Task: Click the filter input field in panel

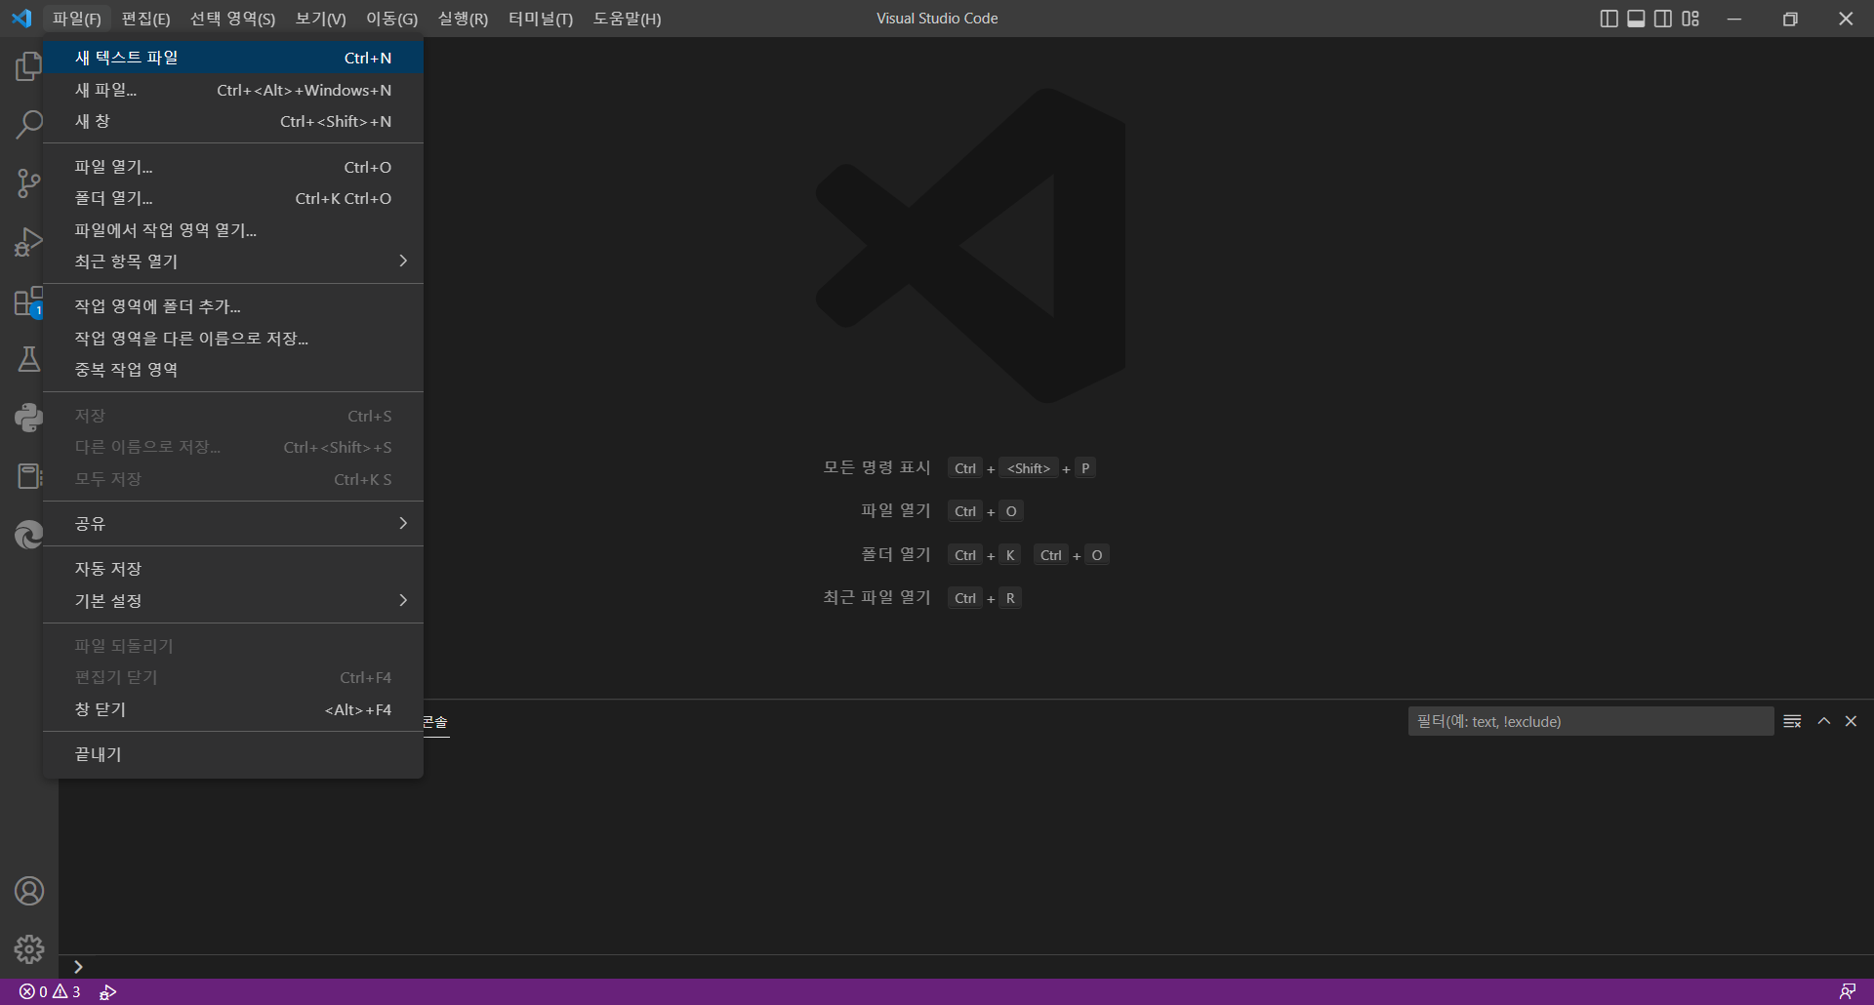Action: click(x=1590, y=721)
